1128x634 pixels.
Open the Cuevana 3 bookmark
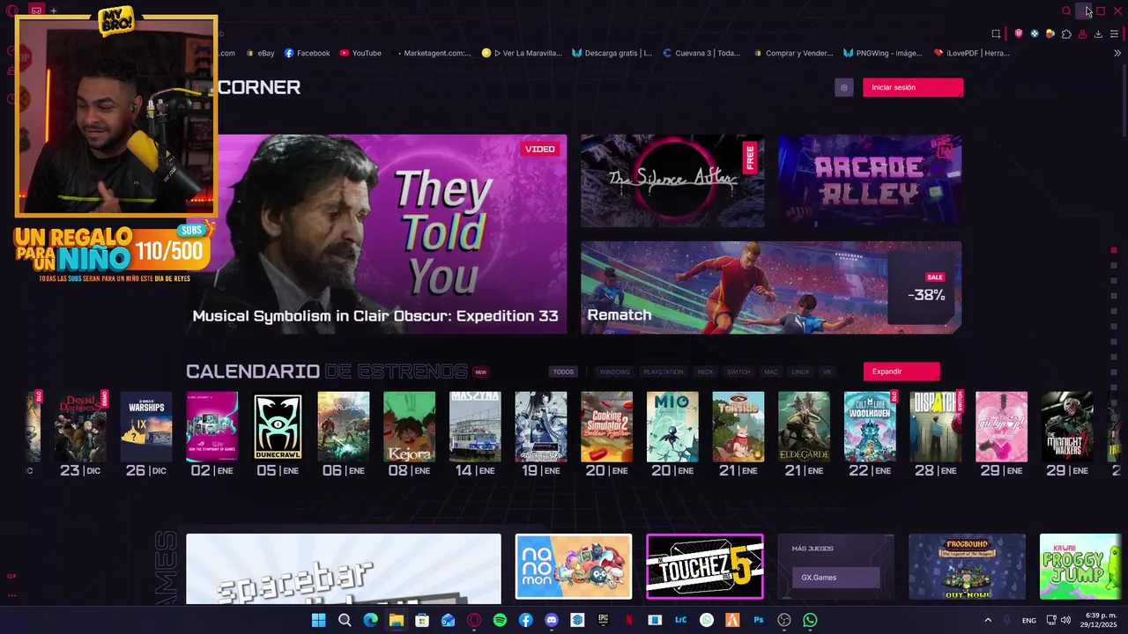click(701, 53)
